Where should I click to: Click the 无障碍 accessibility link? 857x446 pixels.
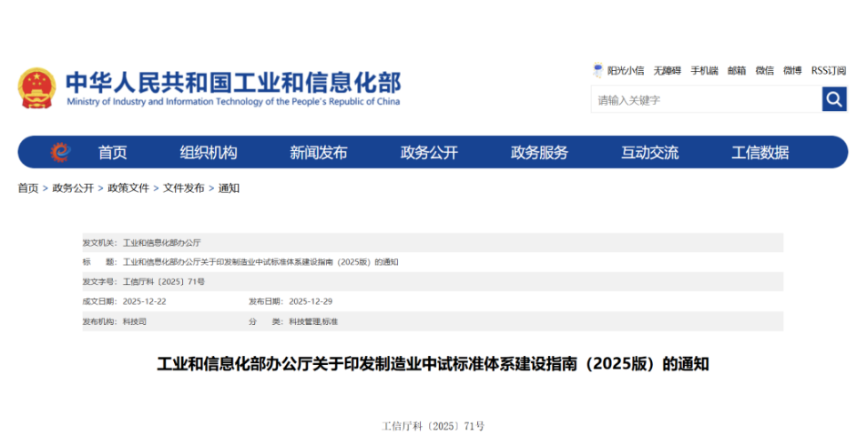[x=667, y=70]
